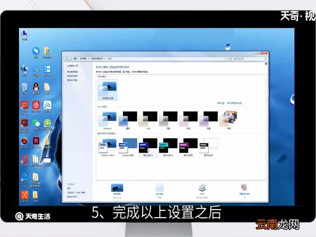This screenshot has width=316, height=237.
Task: Launch Adobe Flash desktop icon
Action: coord(24,126)
